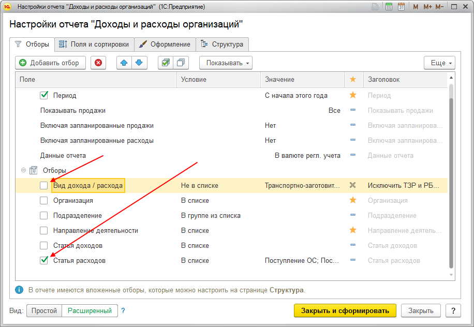Open the calendar icon in title bar
This screenshot has width=474, height=327.
(401, 7)
